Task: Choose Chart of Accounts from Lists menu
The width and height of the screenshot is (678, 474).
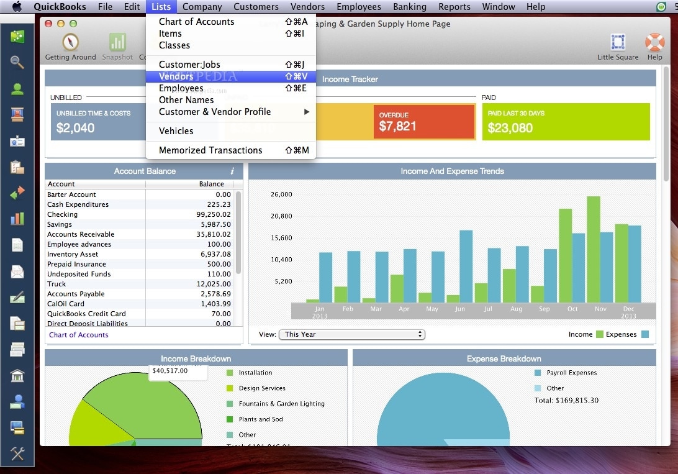Action: click(231, 22)
